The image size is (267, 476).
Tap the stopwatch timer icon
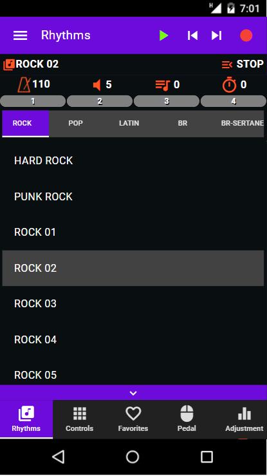pos(230,84)
